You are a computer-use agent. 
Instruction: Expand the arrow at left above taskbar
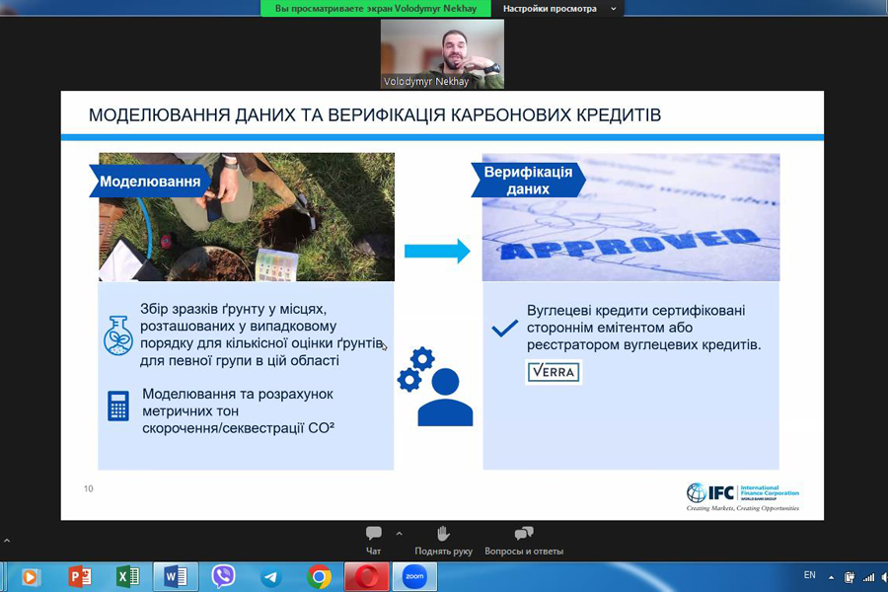coord(6,542)
